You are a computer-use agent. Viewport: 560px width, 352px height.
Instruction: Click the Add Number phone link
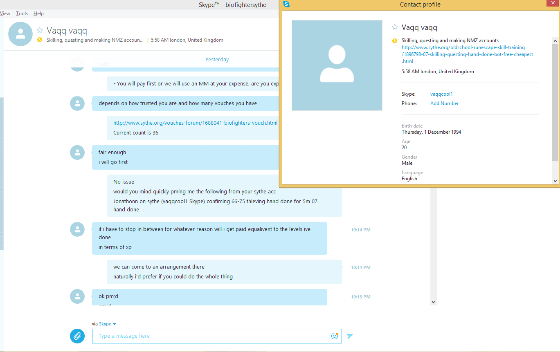point(445,103)
